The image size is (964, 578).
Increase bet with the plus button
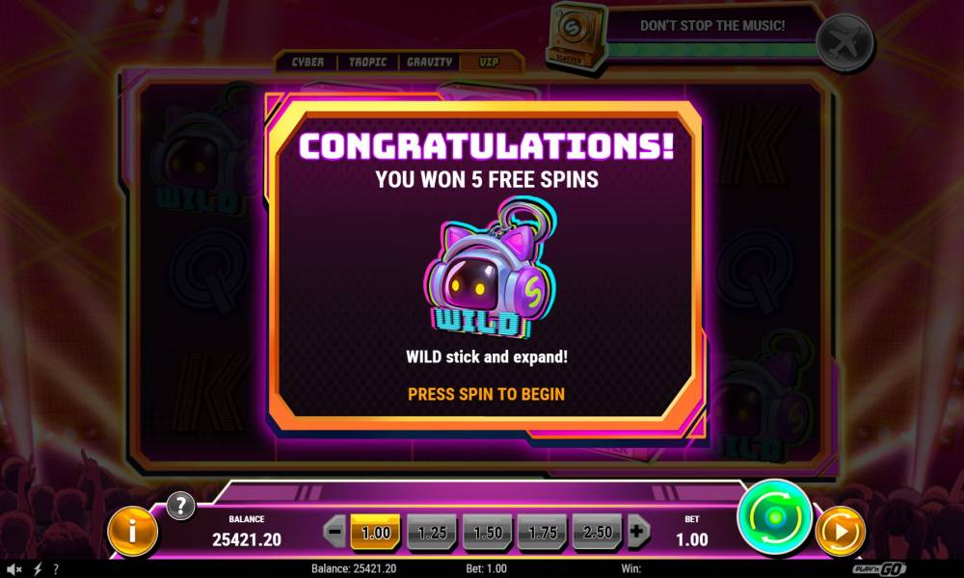637,532
